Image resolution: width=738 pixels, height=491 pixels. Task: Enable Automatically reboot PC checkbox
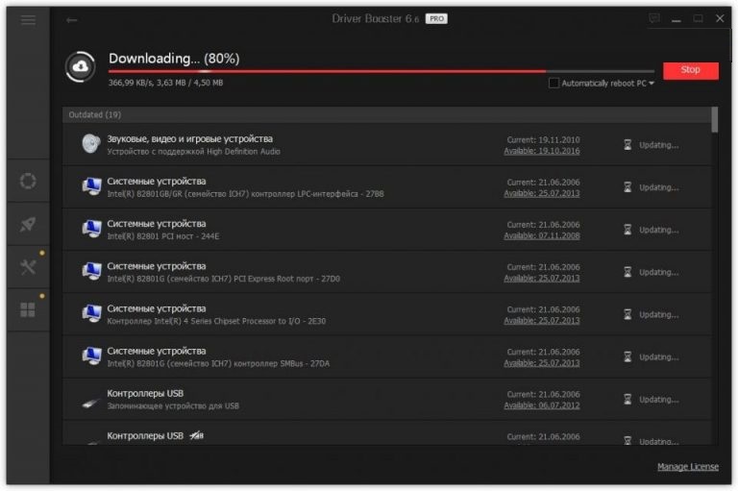click(x=553, y=84)
